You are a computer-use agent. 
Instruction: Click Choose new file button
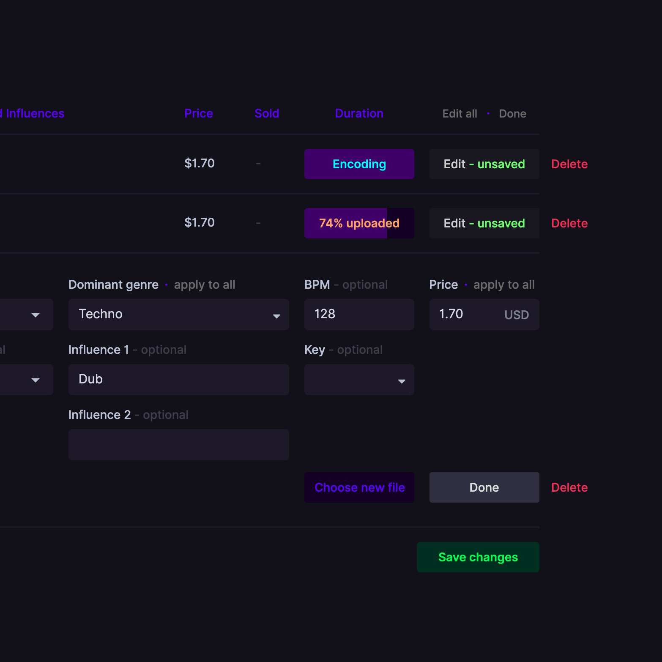[359, 487]
